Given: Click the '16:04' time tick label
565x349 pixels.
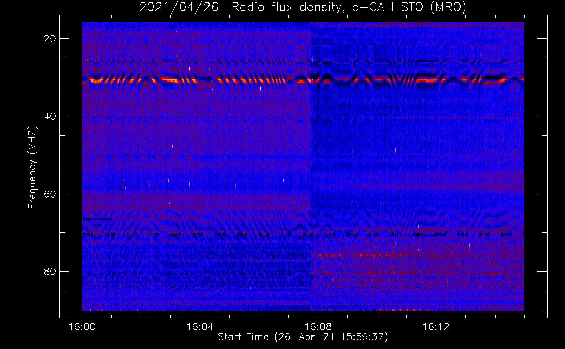Looking at the screenshot, I should (x=200, y=327).
